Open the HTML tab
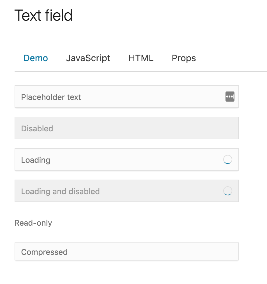The image size is (267, 284). [141, 58]
